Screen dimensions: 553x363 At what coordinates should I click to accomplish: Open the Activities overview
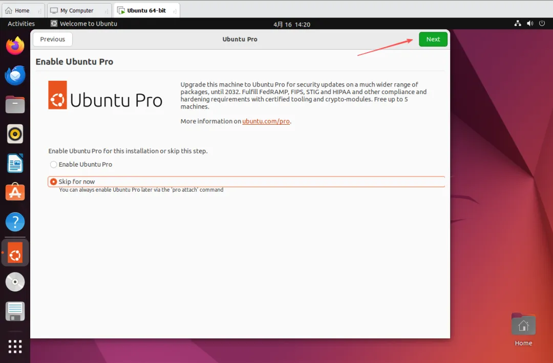[x=21, y=24]
